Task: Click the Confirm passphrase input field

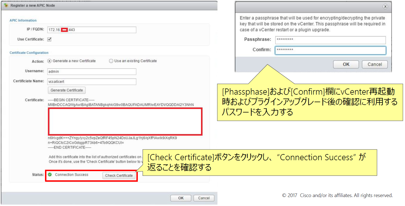Action: click(330, 50)
